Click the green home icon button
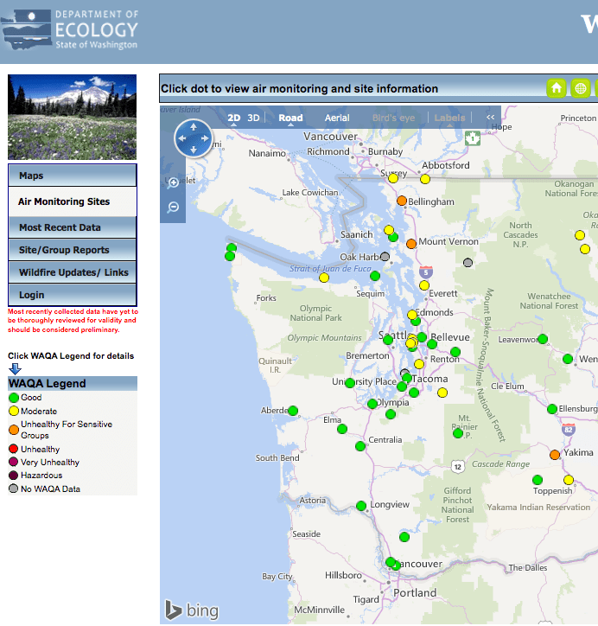598x626 pixels. point(557,88)
